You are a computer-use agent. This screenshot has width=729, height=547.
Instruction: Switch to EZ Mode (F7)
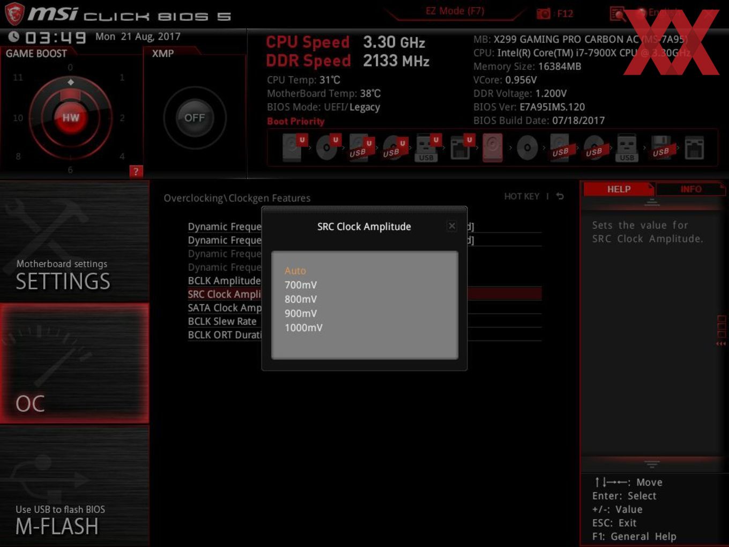pos(455,11)
